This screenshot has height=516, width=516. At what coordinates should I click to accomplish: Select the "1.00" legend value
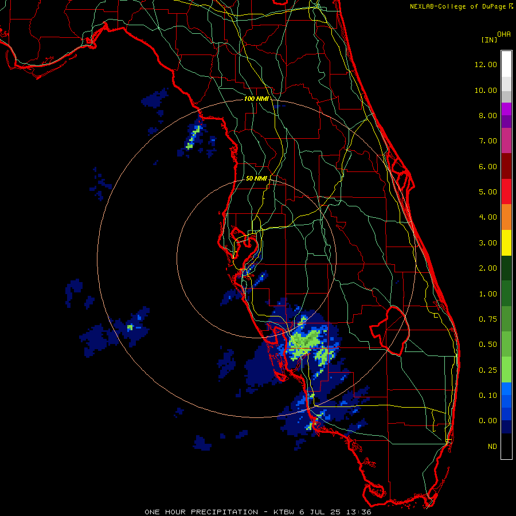pos(488,294)
